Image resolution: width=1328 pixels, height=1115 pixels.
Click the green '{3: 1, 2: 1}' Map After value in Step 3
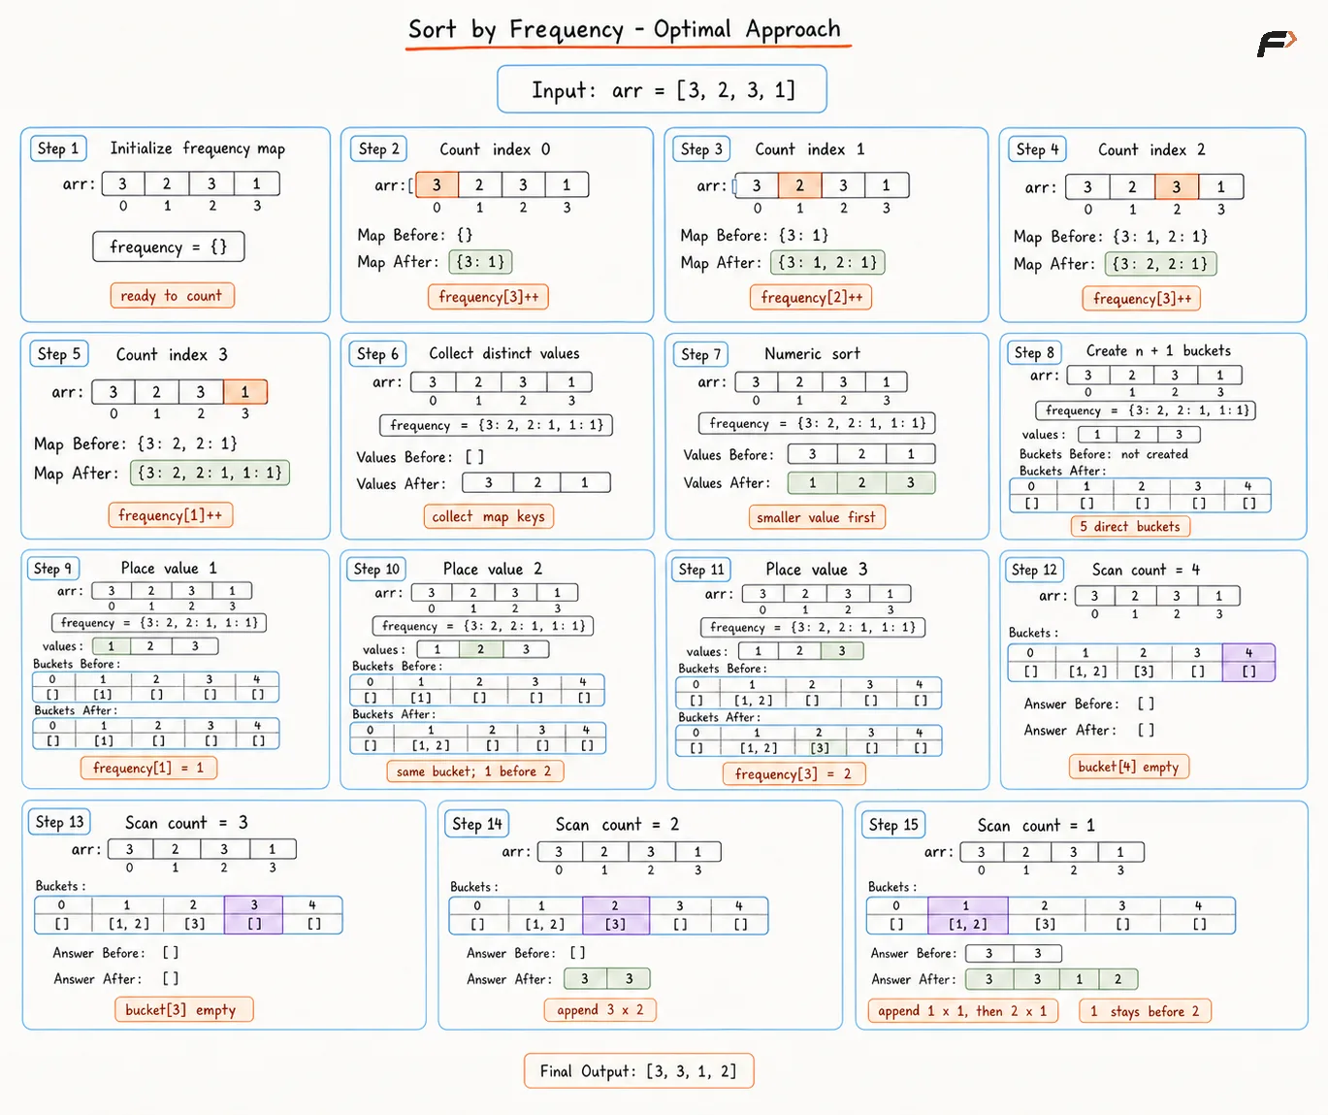point(828,263)
